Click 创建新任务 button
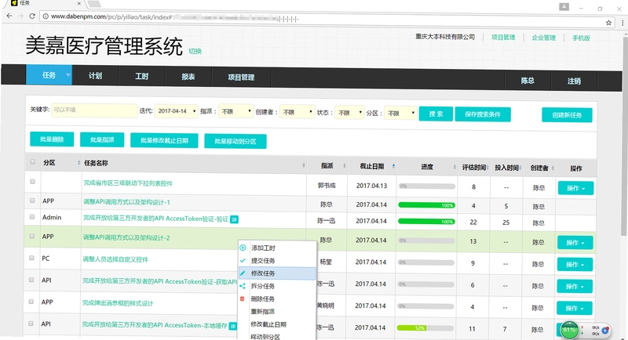 pos(567,115)
